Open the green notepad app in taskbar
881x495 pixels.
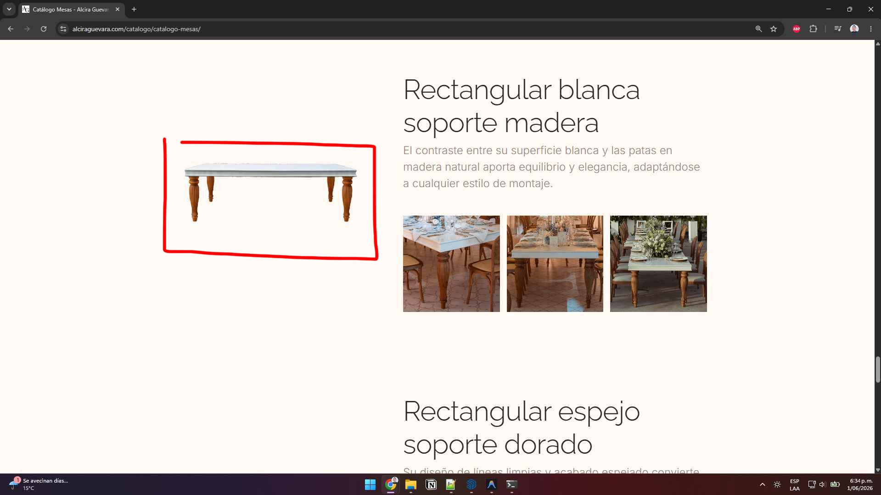(451, 484)
